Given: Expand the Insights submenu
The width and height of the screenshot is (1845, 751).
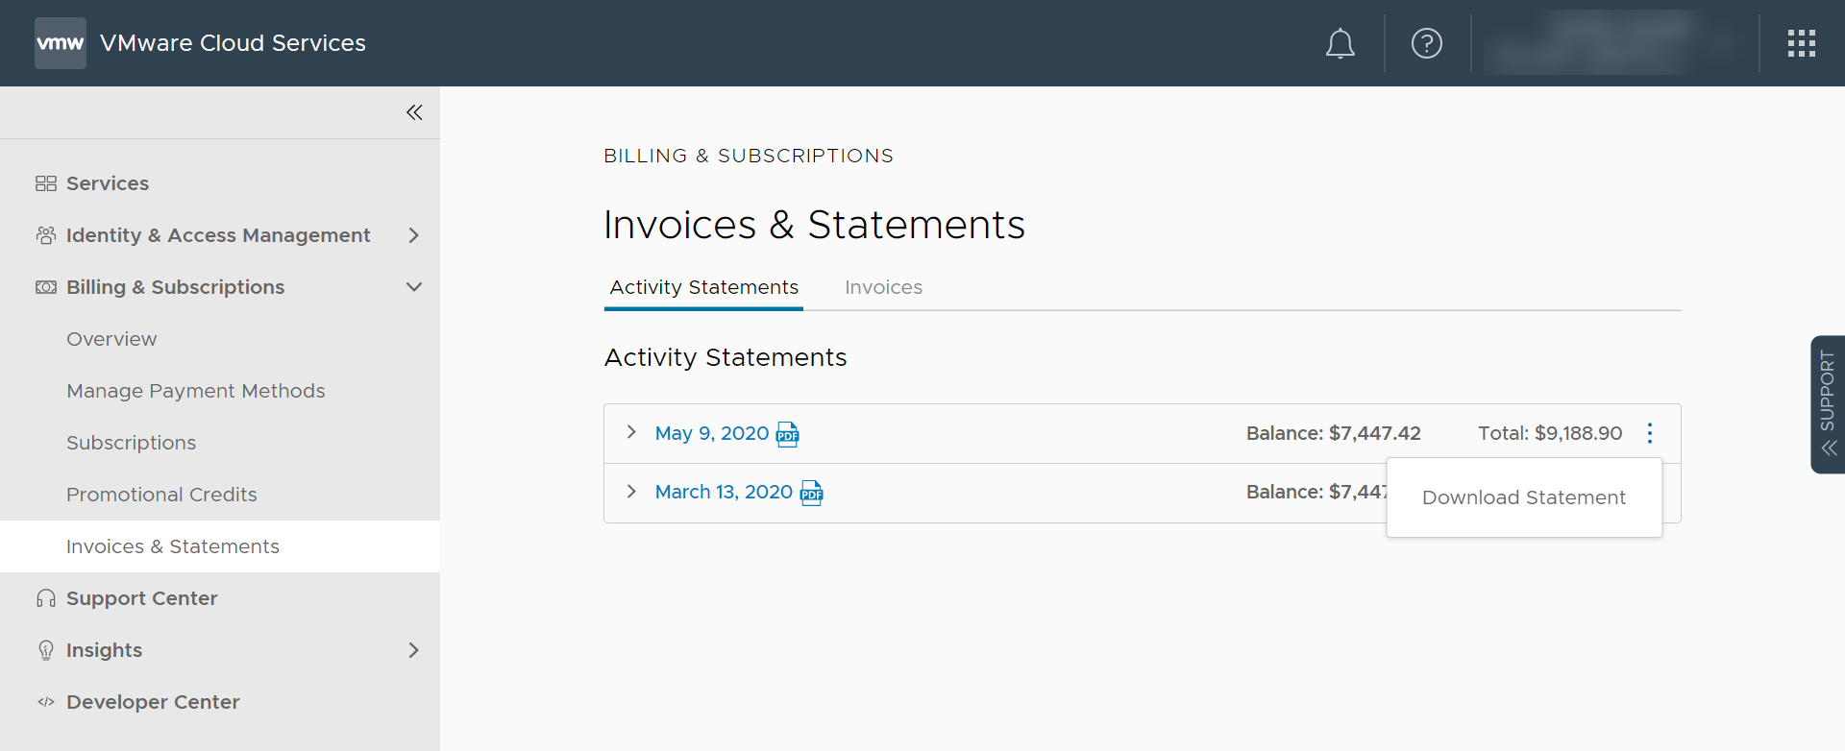Looking at the screenshot, I should [x=414, y=650].
